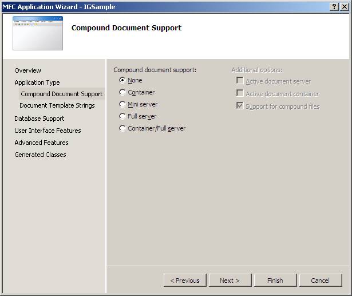Click the wizard preview thumbnail image
This screenshot has height=296, width=352.
click(x=38, y=33)
